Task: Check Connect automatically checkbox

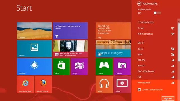Action: [139, 89]
